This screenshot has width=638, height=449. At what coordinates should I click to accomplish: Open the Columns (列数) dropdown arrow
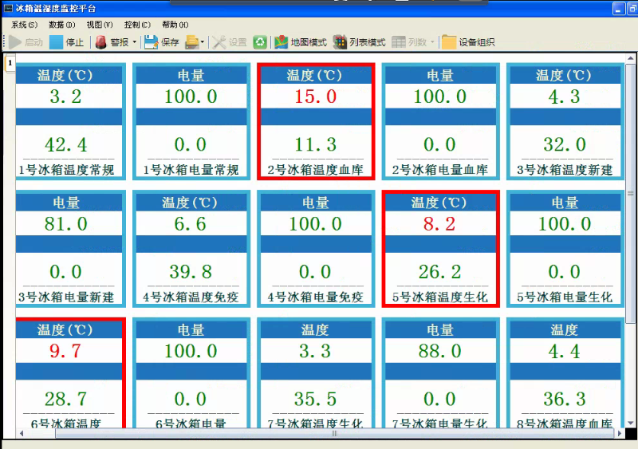coord(432,42)
